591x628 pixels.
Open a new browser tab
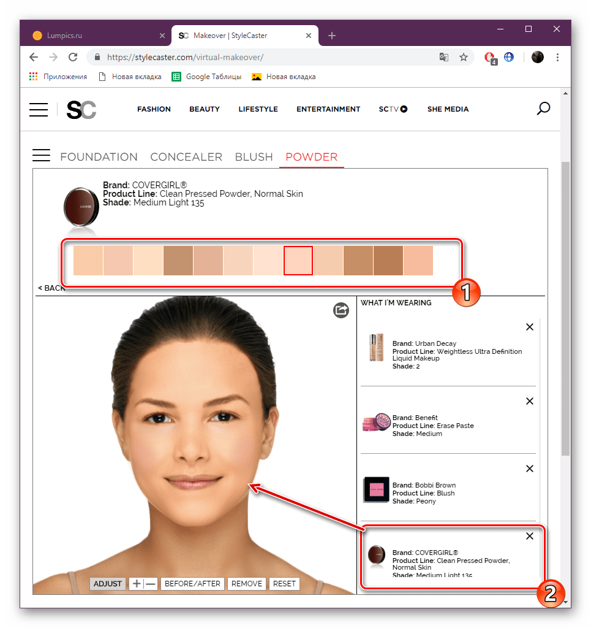pyautogui.click(x=331, y=36)
